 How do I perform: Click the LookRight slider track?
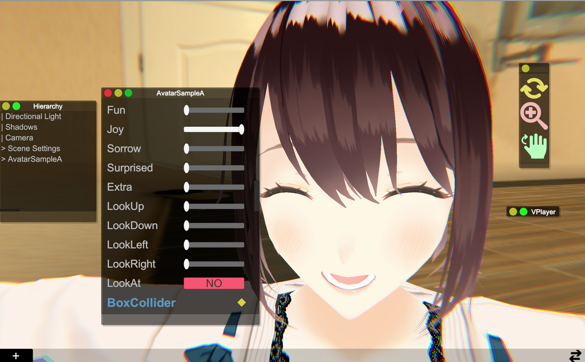(x=214, y=264)
